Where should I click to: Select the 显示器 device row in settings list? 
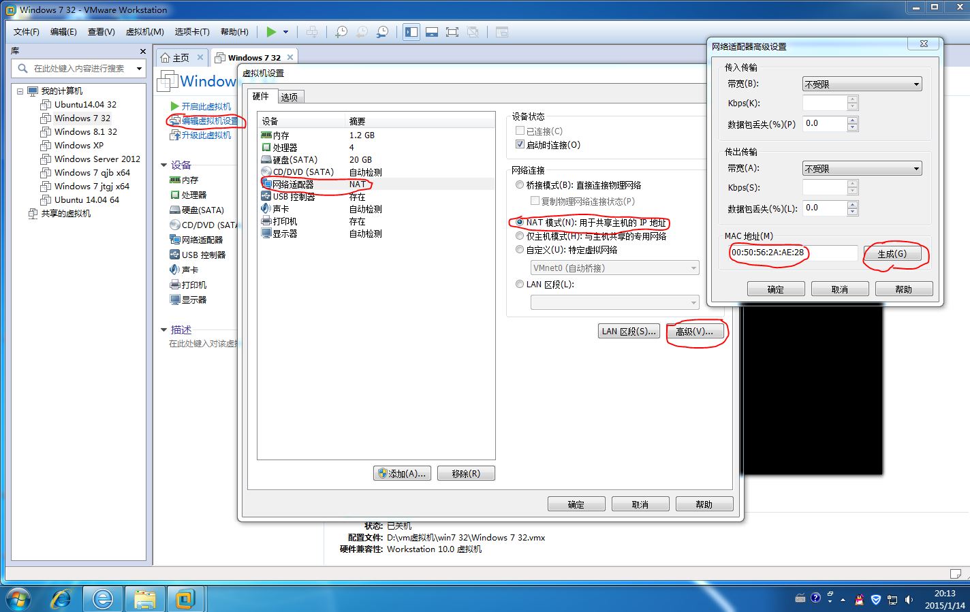(376, 233)
